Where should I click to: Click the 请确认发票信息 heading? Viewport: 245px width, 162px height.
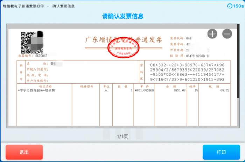coord(122,16)
